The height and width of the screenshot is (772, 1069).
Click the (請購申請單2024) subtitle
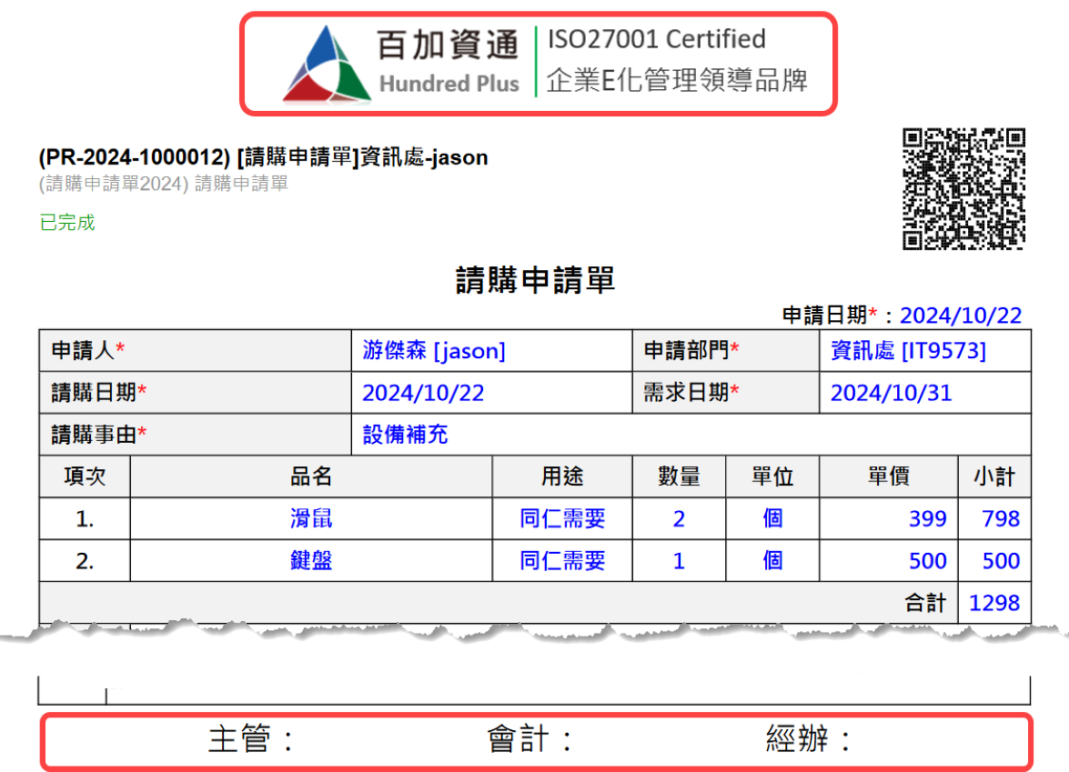click(164, 184)
